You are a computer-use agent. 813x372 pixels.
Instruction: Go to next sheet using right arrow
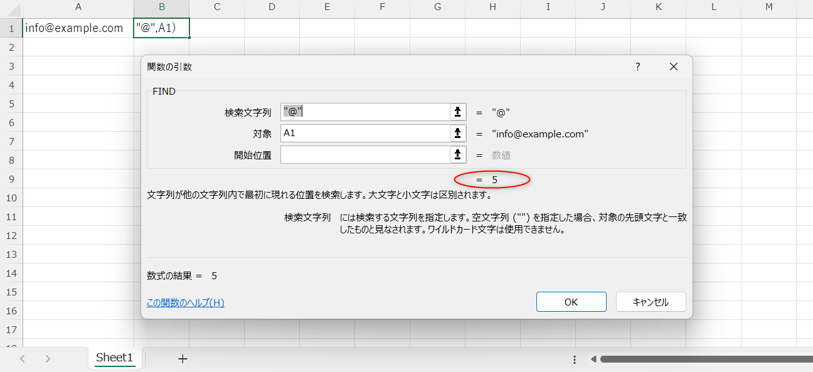point(48,359)
